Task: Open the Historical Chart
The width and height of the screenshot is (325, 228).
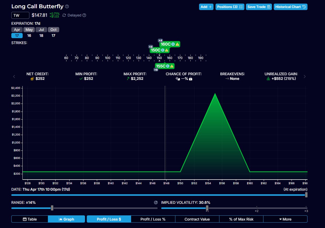Action: (290, 7)
